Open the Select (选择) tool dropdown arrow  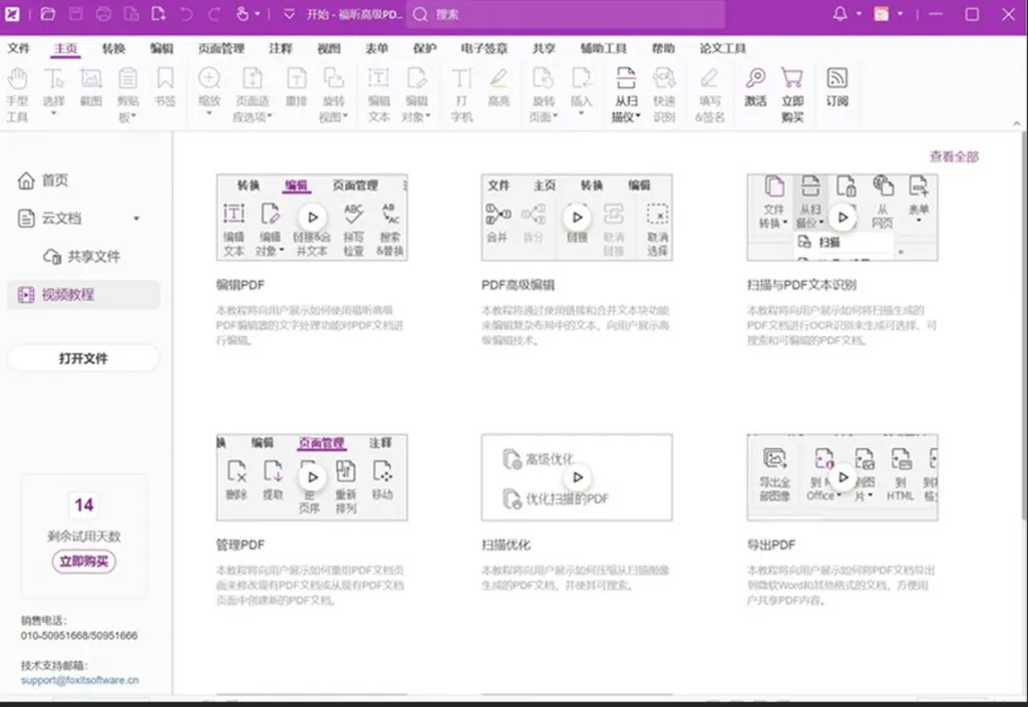tap(53, 114)
